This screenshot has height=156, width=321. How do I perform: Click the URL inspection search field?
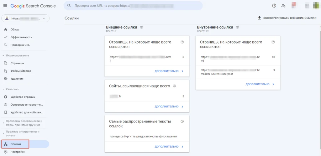(x=133, y=6)
